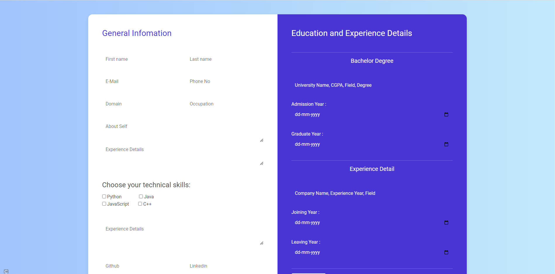This screenshot has width=555, height=274.
Task: Open the Leaving Year calendar picker
Action: 446,252
